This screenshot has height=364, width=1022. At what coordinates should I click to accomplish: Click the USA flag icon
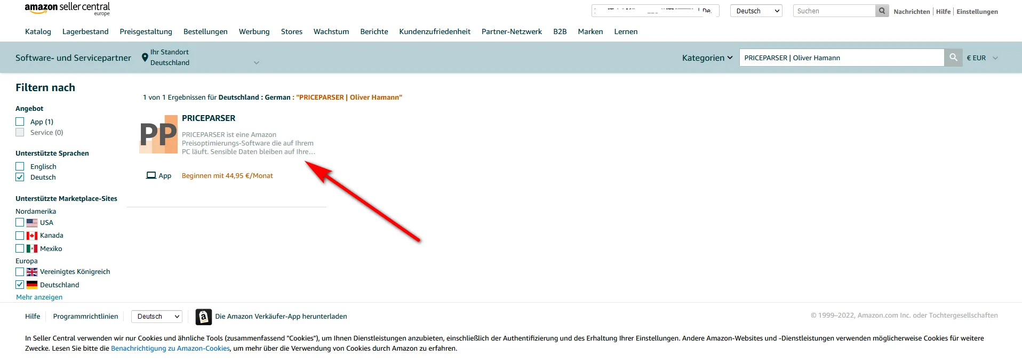(x=32, y=223)
